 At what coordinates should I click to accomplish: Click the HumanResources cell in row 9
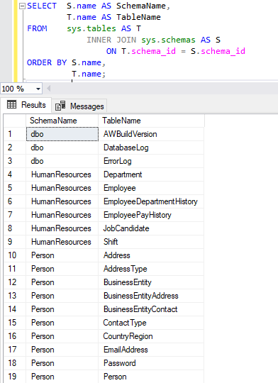62,242
